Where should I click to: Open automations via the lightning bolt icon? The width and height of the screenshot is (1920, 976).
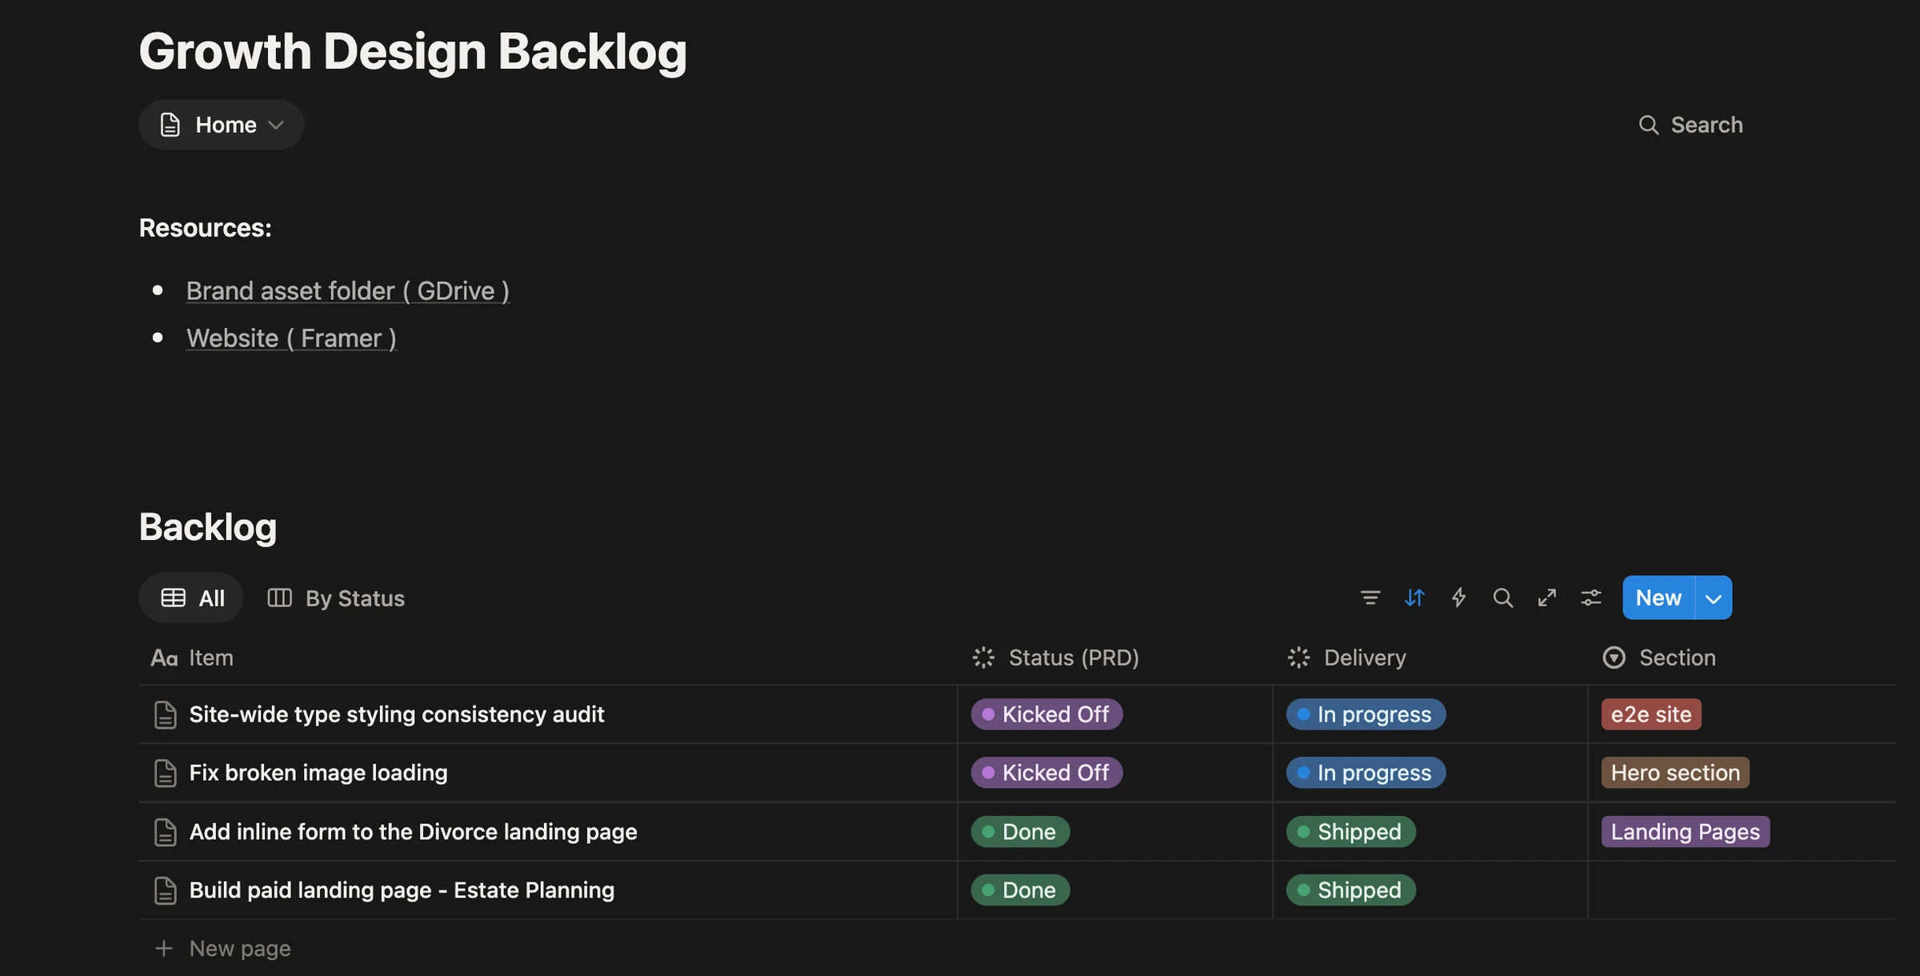point(1458,598)
